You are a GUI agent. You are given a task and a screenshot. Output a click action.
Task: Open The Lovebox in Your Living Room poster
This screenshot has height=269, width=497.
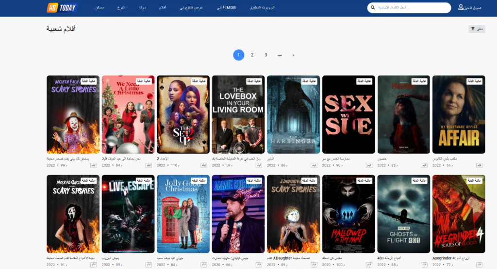[x=238, y=114]
